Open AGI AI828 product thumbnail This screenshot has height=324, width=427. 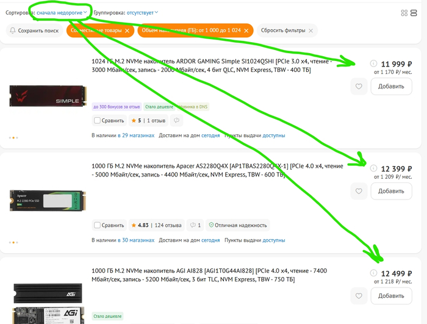(x=48, y=303)
